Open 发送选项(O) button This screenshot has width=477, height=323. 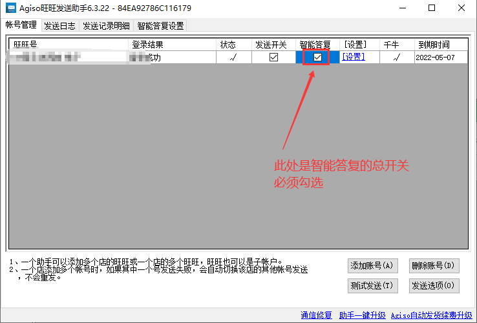tap(434, 286)
